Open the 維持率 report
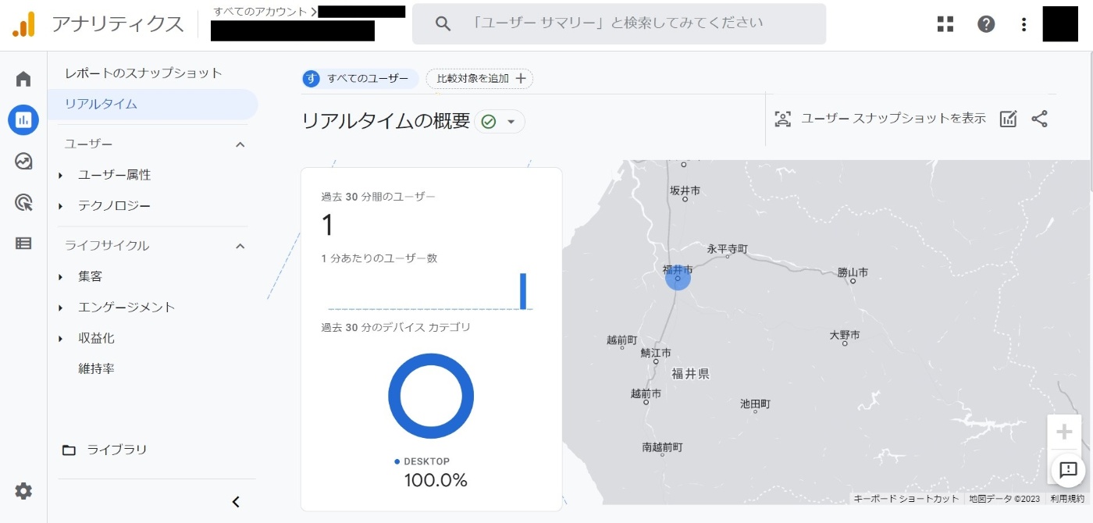 click(96, 368)
